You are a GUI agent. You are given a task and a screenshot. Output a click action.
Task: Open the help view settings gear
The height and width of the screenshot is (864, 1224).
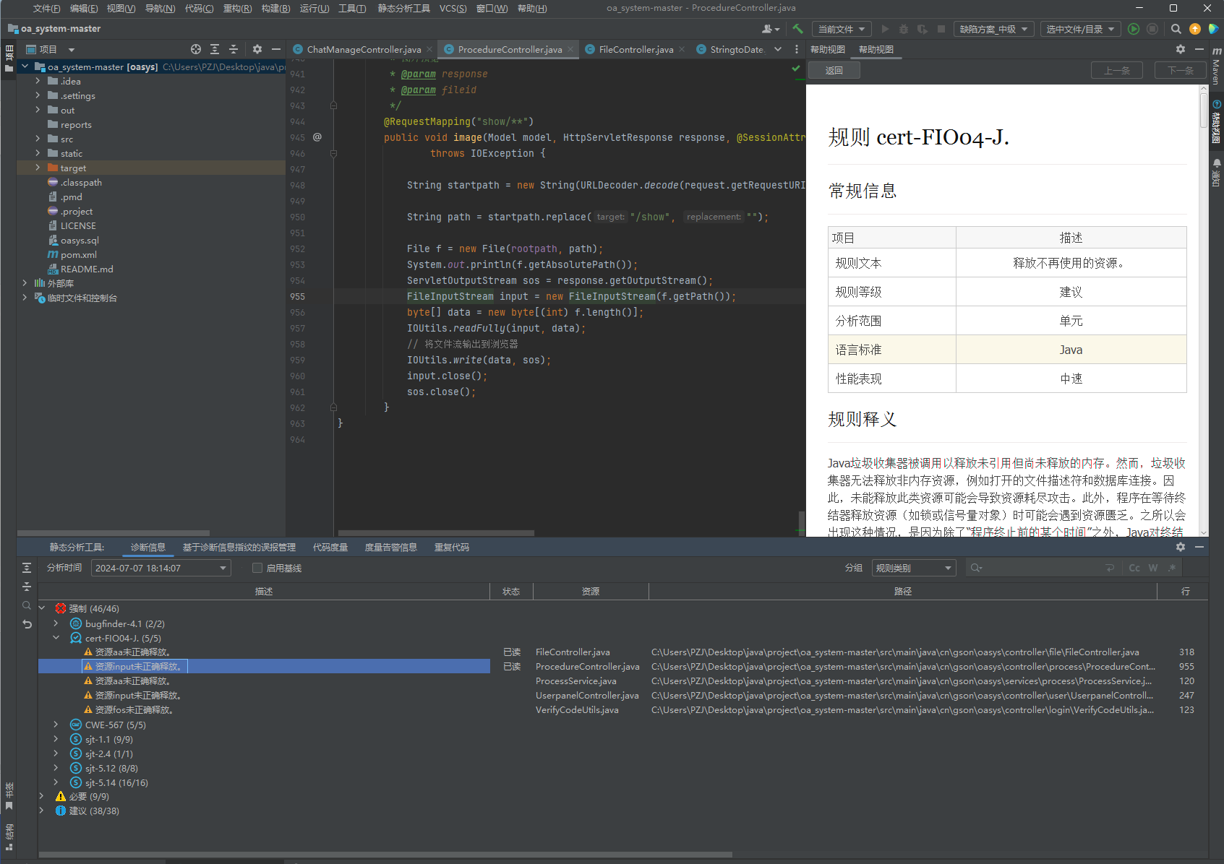1181,49
